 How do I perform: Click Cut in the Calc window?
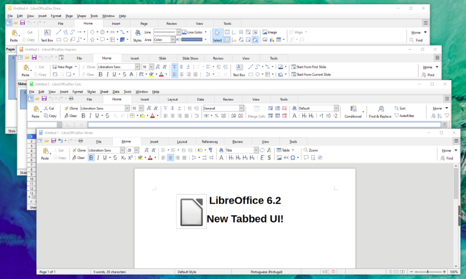(49, 108)
